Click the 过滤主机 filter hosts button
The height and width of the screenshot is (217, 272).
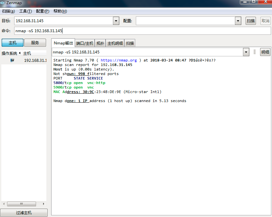pos(24,213)
